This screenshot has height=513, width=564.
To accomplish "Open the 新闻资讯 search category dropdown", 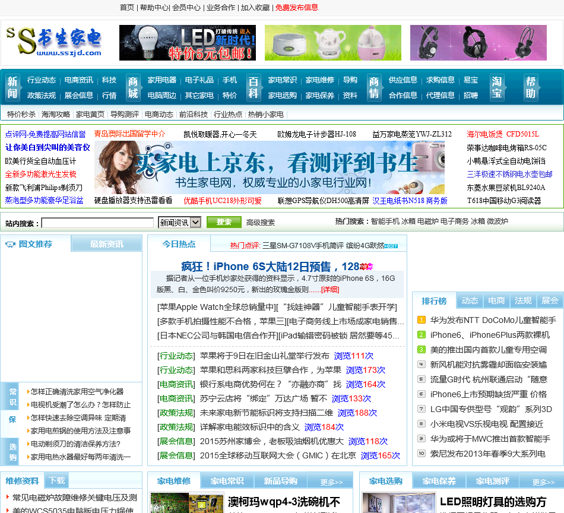I will tap(179, 222).
